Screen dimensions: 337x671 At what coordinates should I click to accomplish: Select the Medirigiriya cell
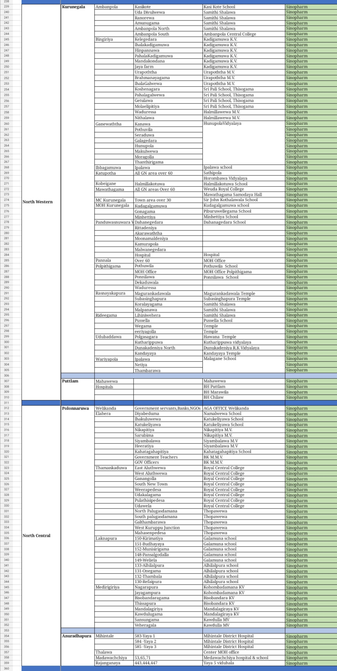114,587
